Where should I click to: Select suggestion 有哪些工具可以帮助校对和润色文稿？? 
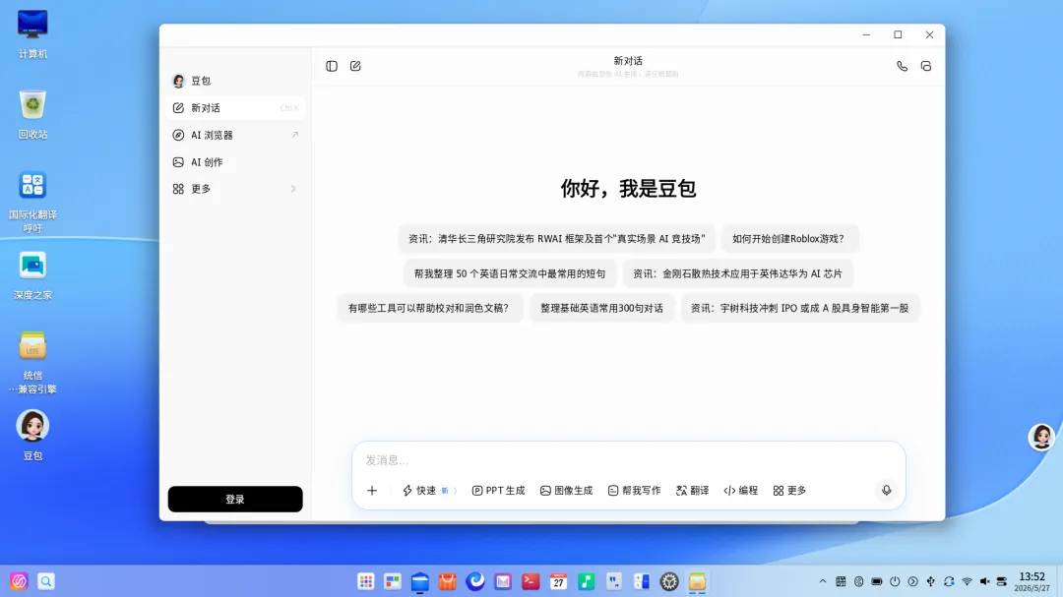click(428, 308)
